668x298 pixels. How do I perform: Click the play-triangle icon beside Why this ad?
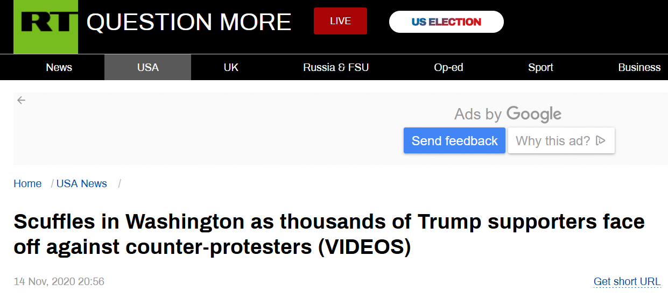pos(601,141)
